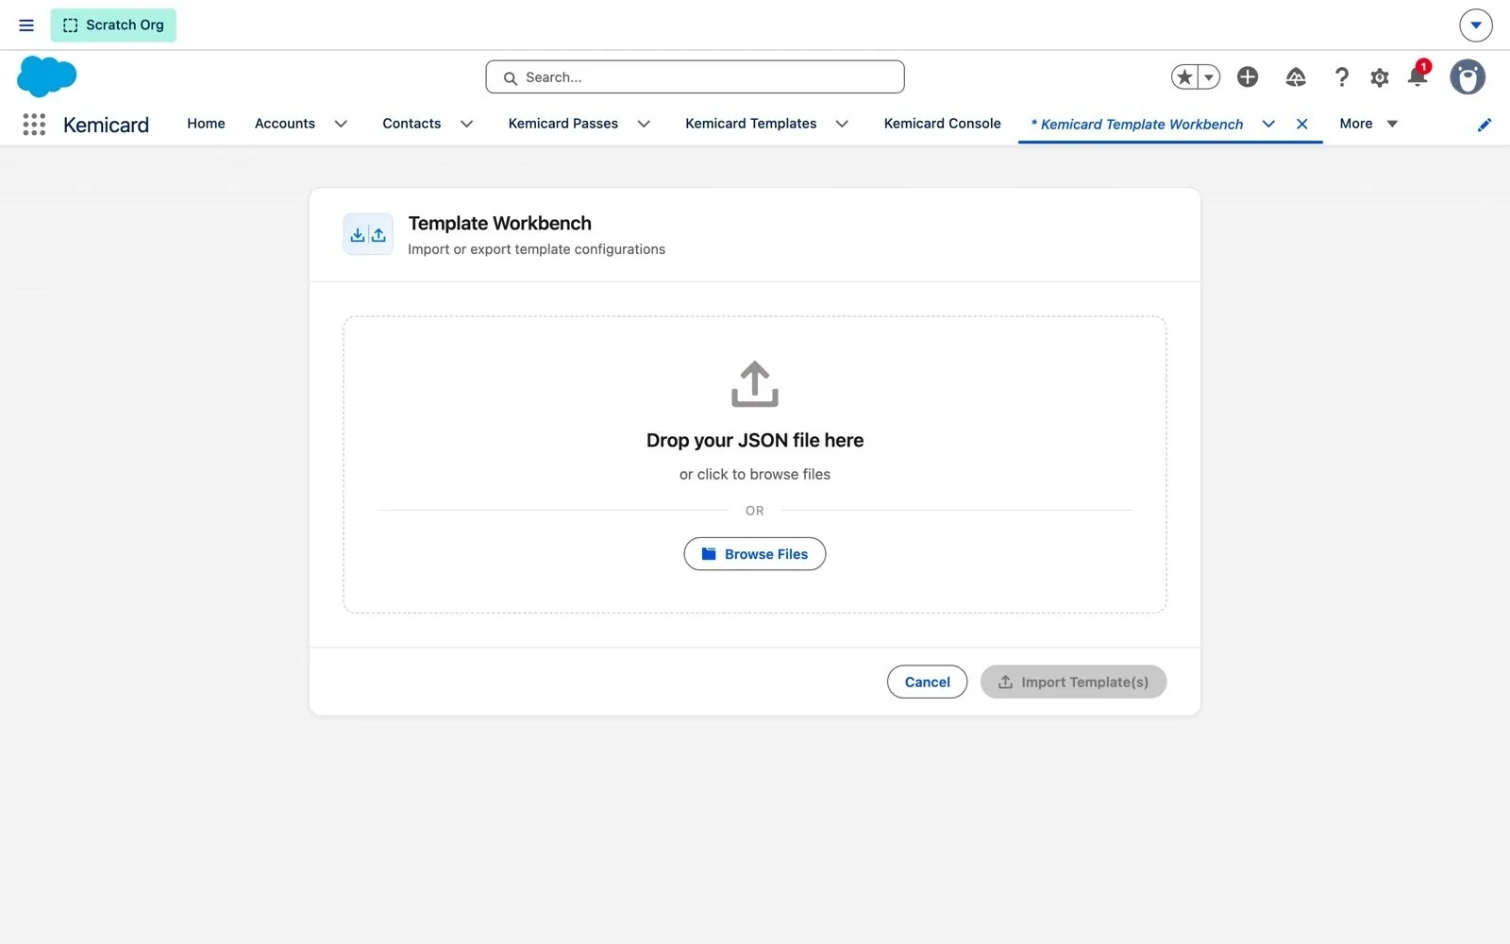The height and width of the screenshot is (944, 1510).
Task: Open the global actions plus icon
Action: point(1248,77)
